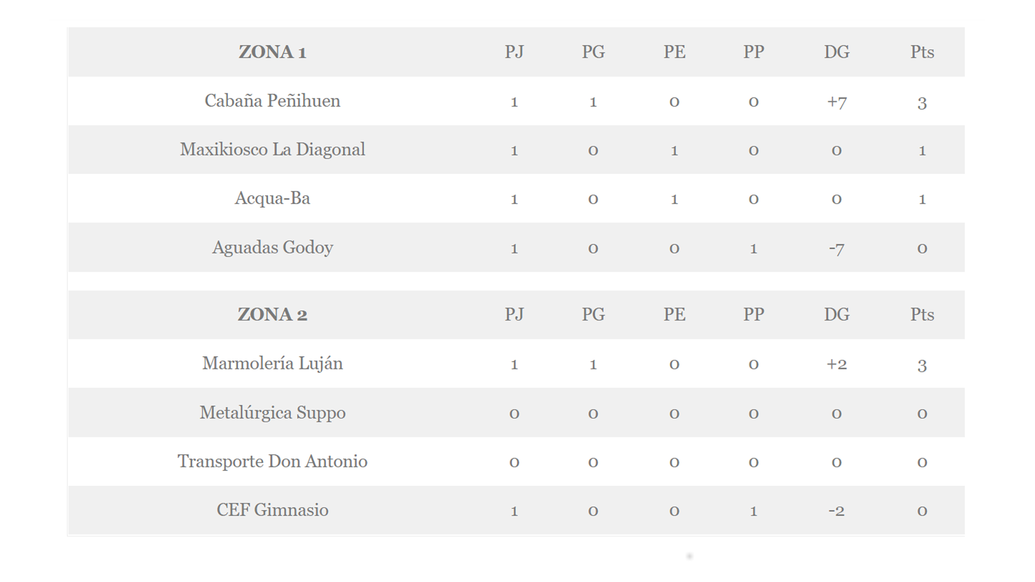This screenshot has width=1035, height=582.
Task: Click the PG column header in Zona 2
Action: point(593,315)
